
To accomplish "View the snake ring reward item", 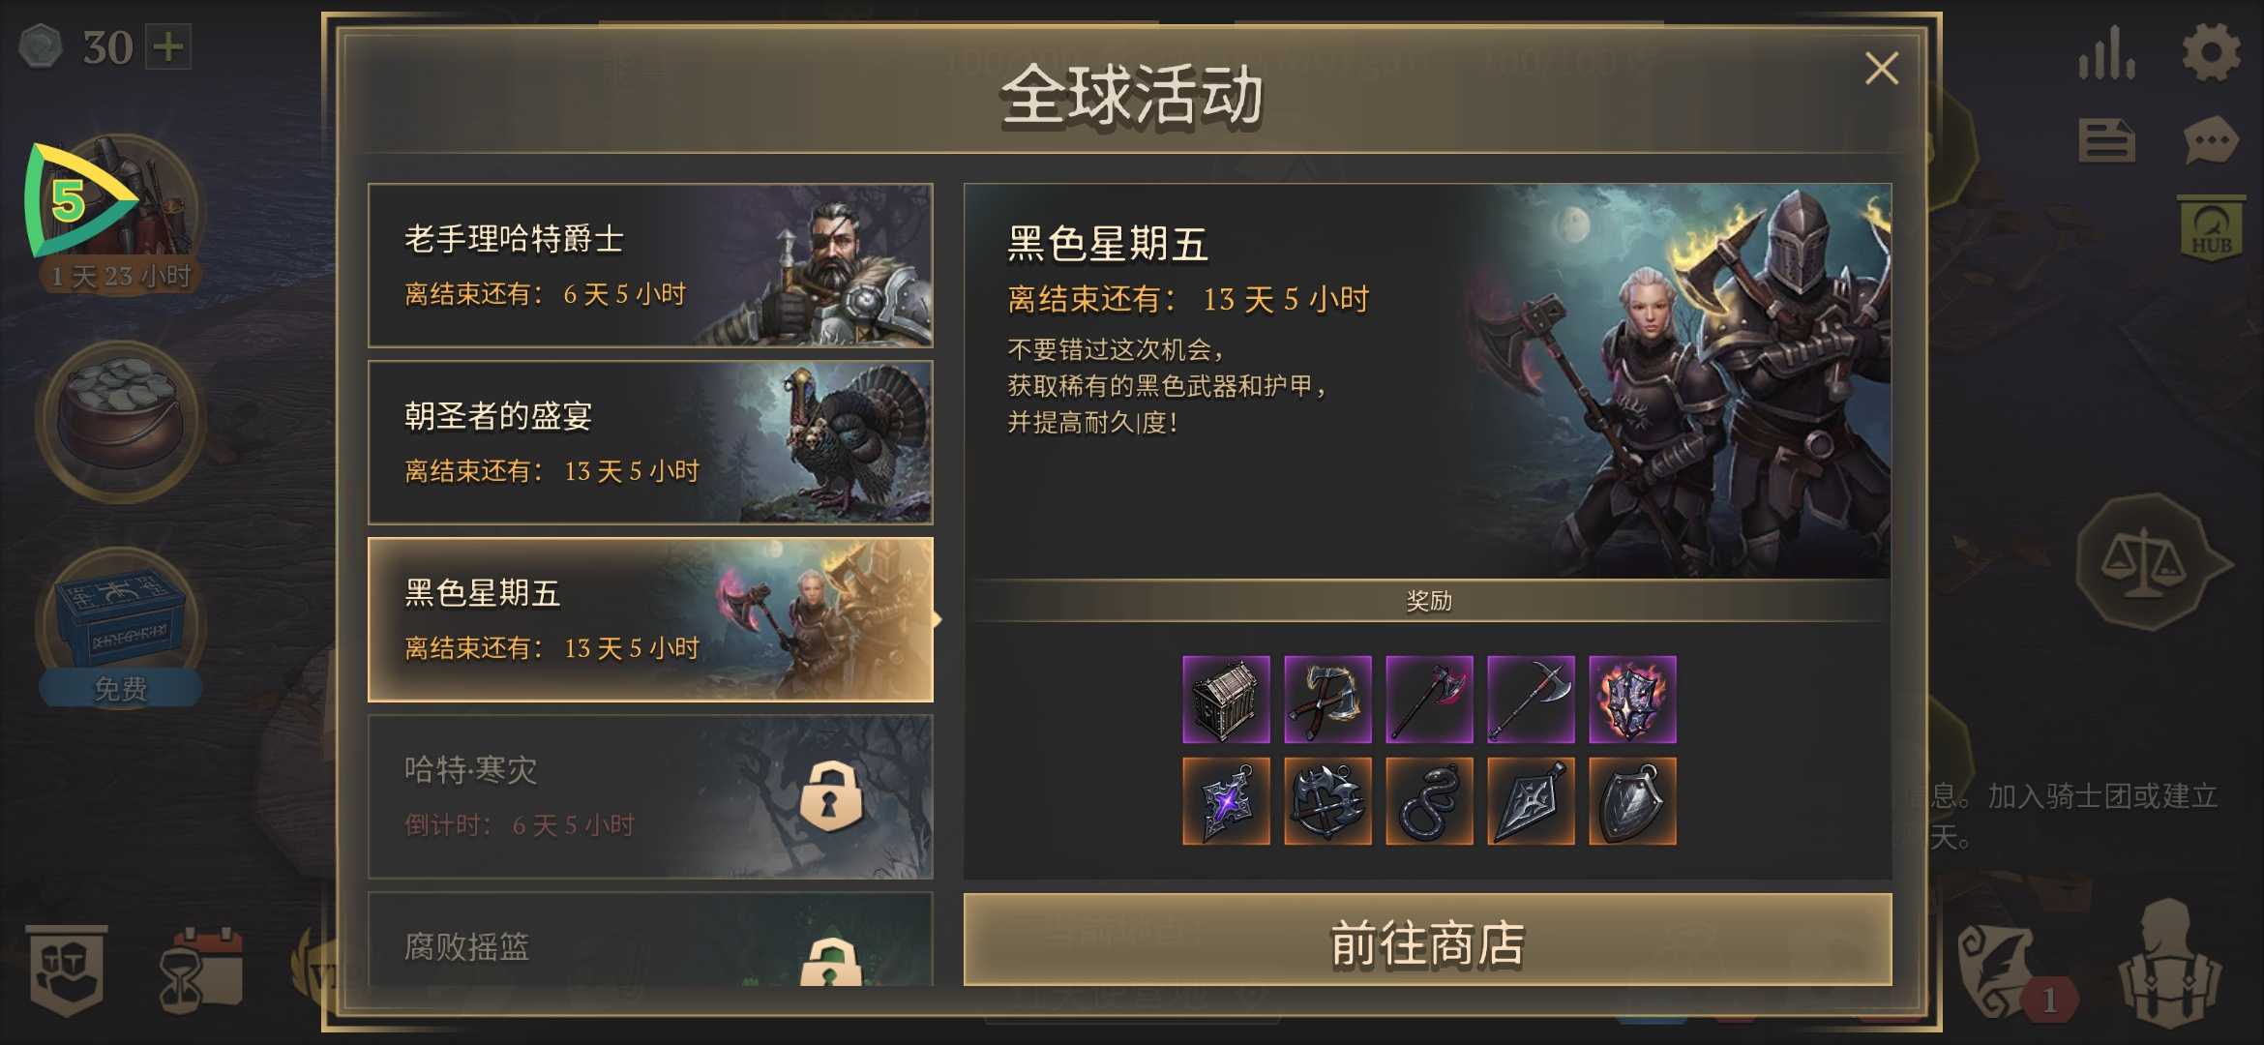I will [x=1429, y=801].
